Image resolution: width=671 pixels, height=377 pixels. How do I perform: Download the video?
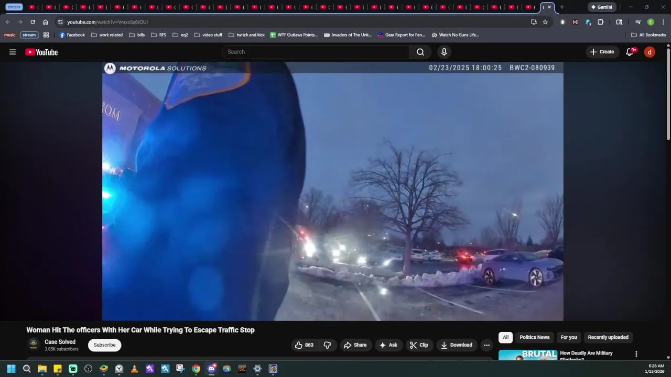(x=457, y=345)
